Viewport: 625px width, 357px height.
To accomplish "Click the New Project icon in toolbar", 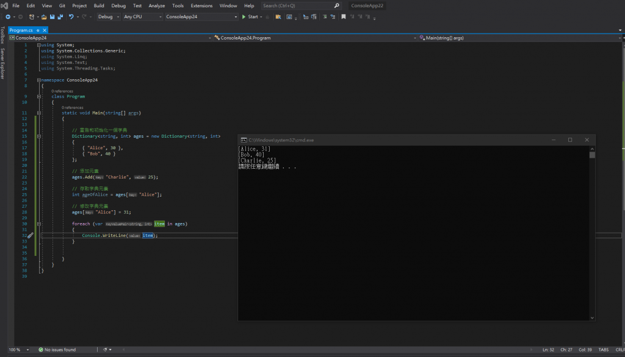I will [32, 16].
